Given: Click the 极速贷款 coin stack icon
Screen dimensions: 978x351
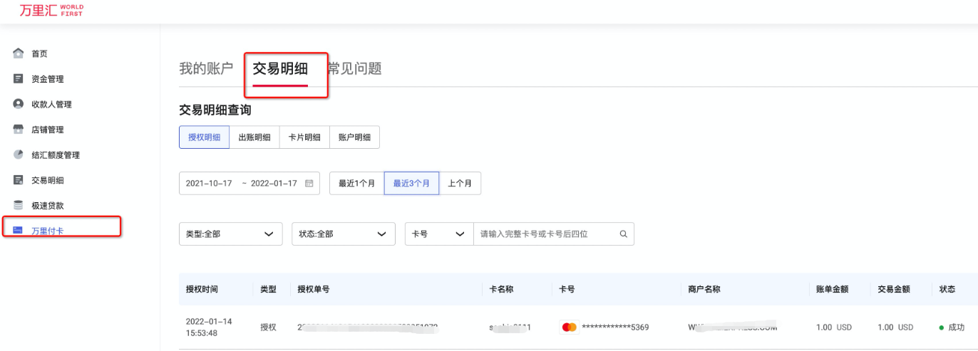Looking at the screenshot, I should (19, 205).
